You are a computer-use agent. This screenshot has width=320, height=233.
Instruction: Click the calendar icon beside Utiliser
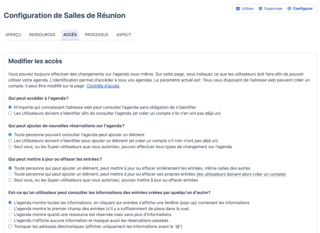pos(238,8)
